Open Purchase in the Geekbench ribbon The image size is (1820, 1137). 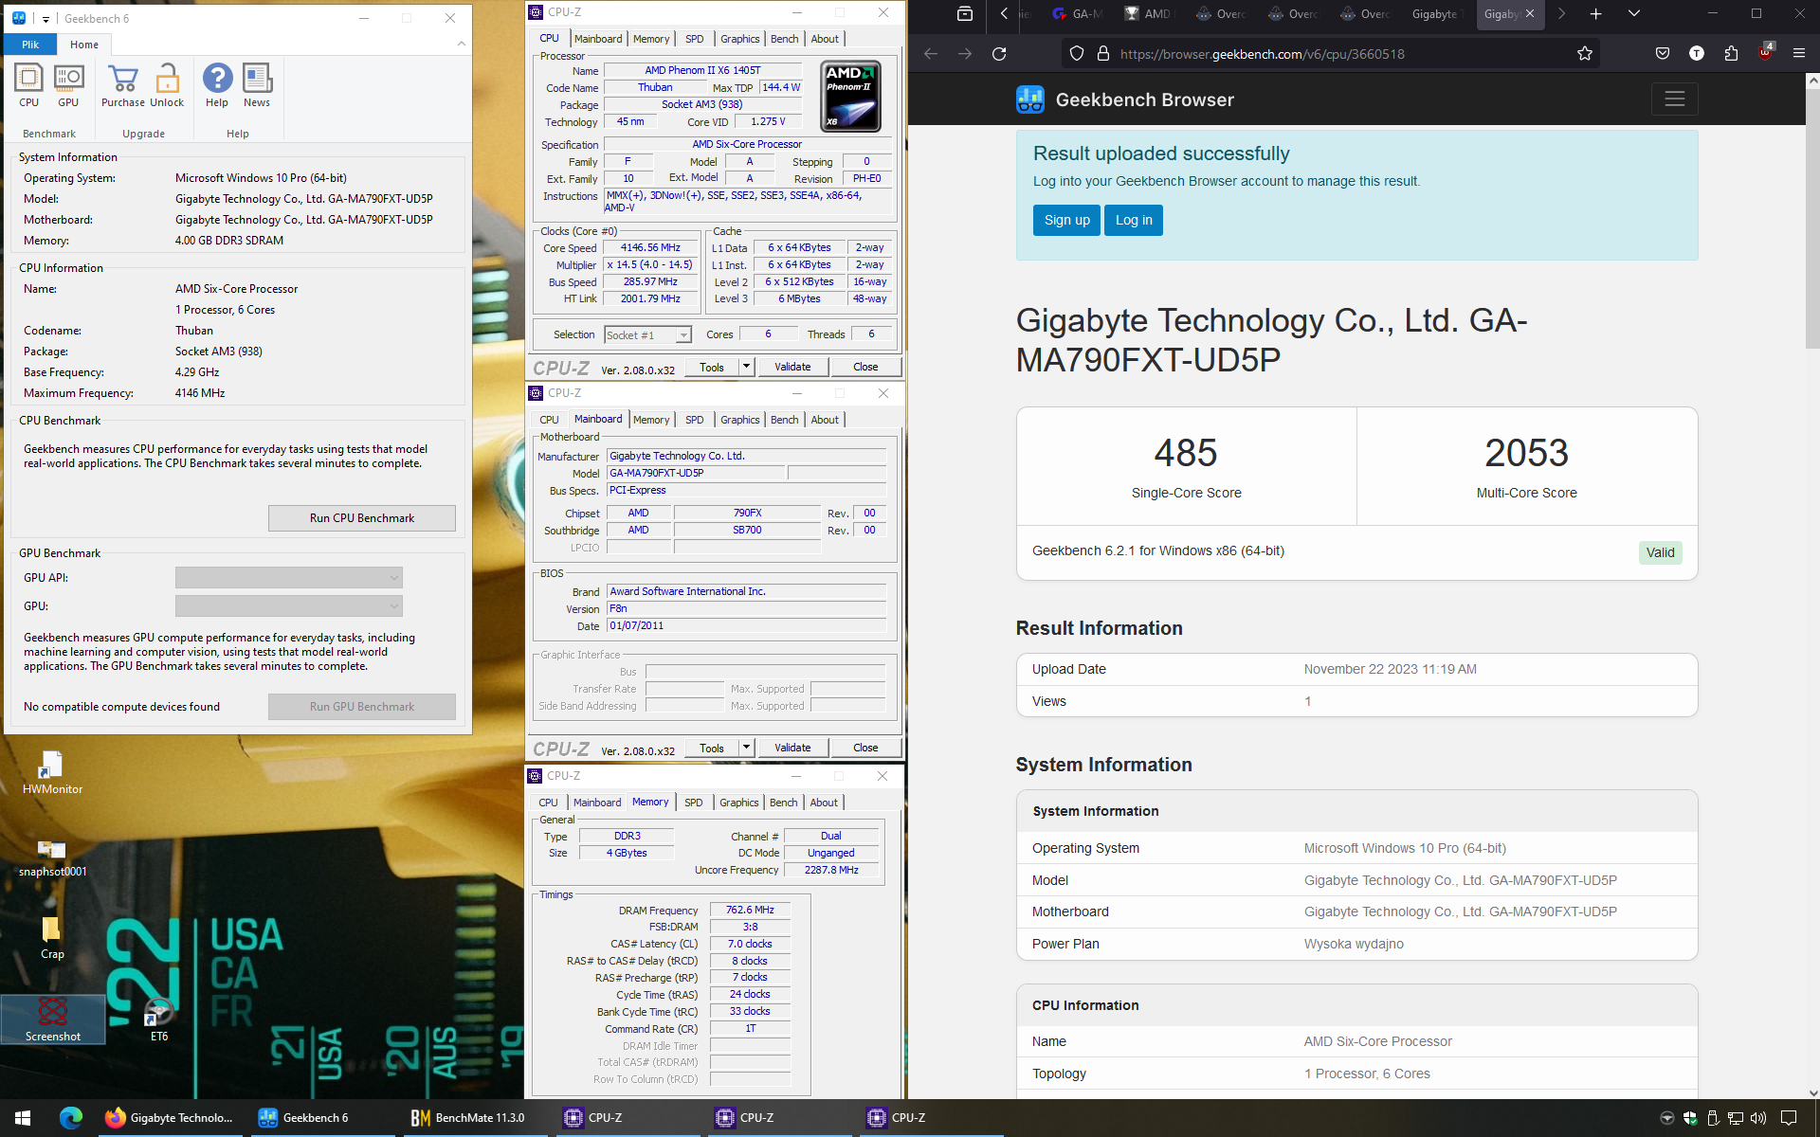(x=123, y=85)
